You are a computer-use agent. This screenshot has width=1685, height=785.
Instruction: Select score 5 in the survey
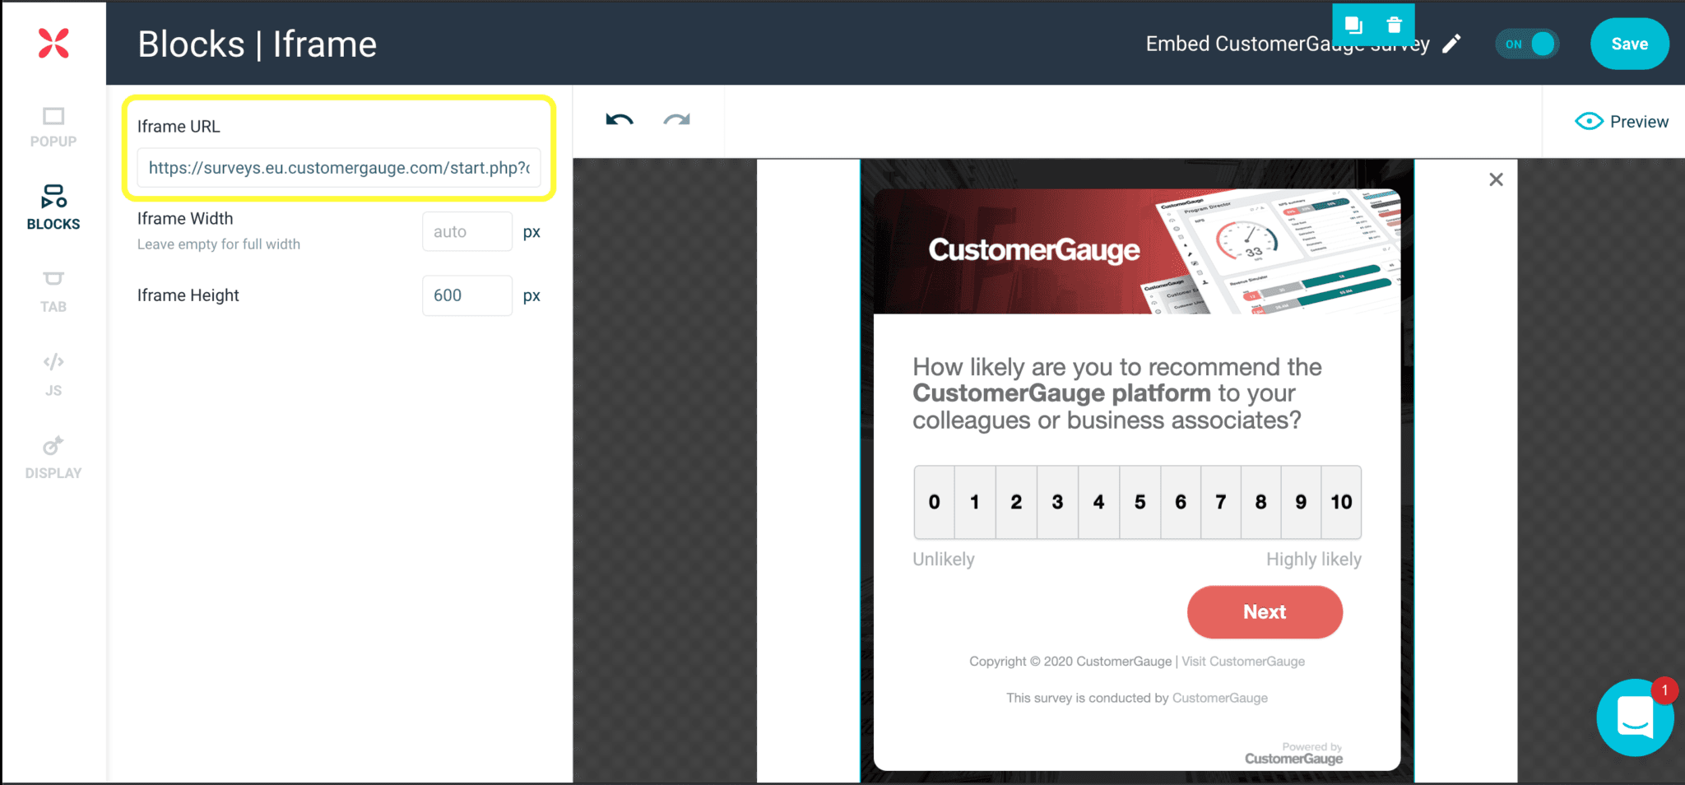pyautogui.click(x=1140, y=502)
